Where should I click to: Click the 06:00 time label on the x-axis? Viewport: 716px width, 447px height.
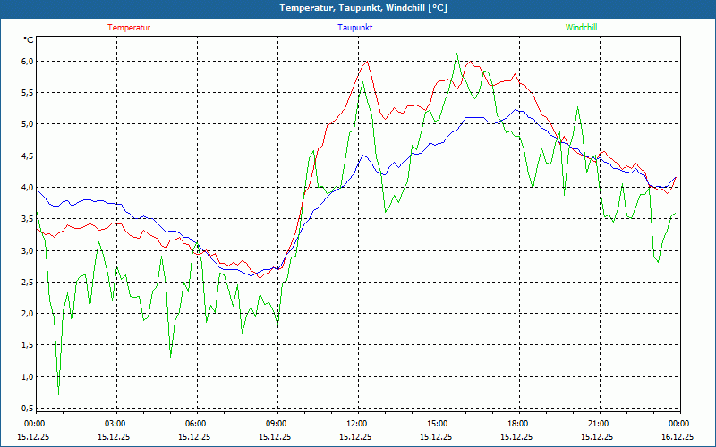pyautogui.click(x=197, y=424)
